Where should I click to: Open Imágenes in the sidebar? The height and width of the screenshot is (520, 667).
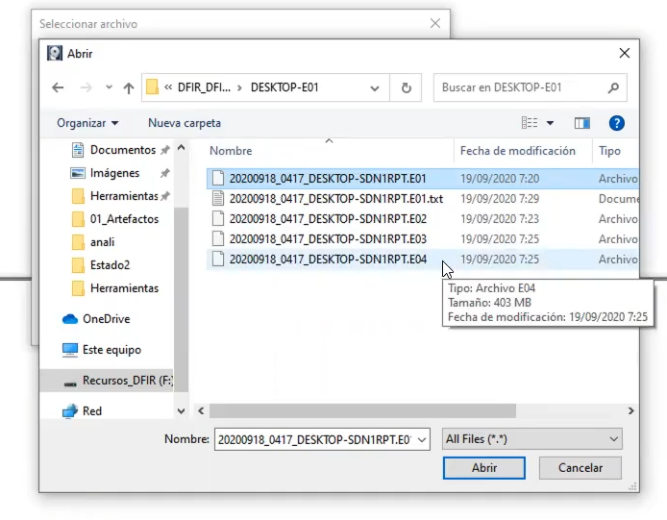click(x=114, y=173)
